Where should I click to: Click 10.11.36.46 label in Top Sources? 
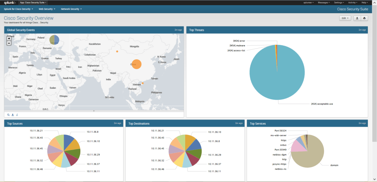(x=36, y=169)
